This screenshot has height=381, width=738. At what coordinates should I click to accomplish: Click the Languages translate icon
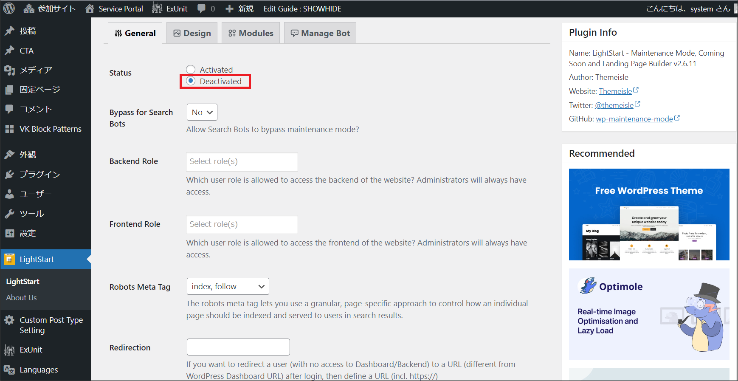(x=9, y=370)
